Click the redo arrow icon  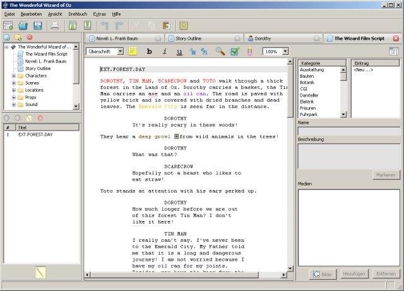[119, 26]
